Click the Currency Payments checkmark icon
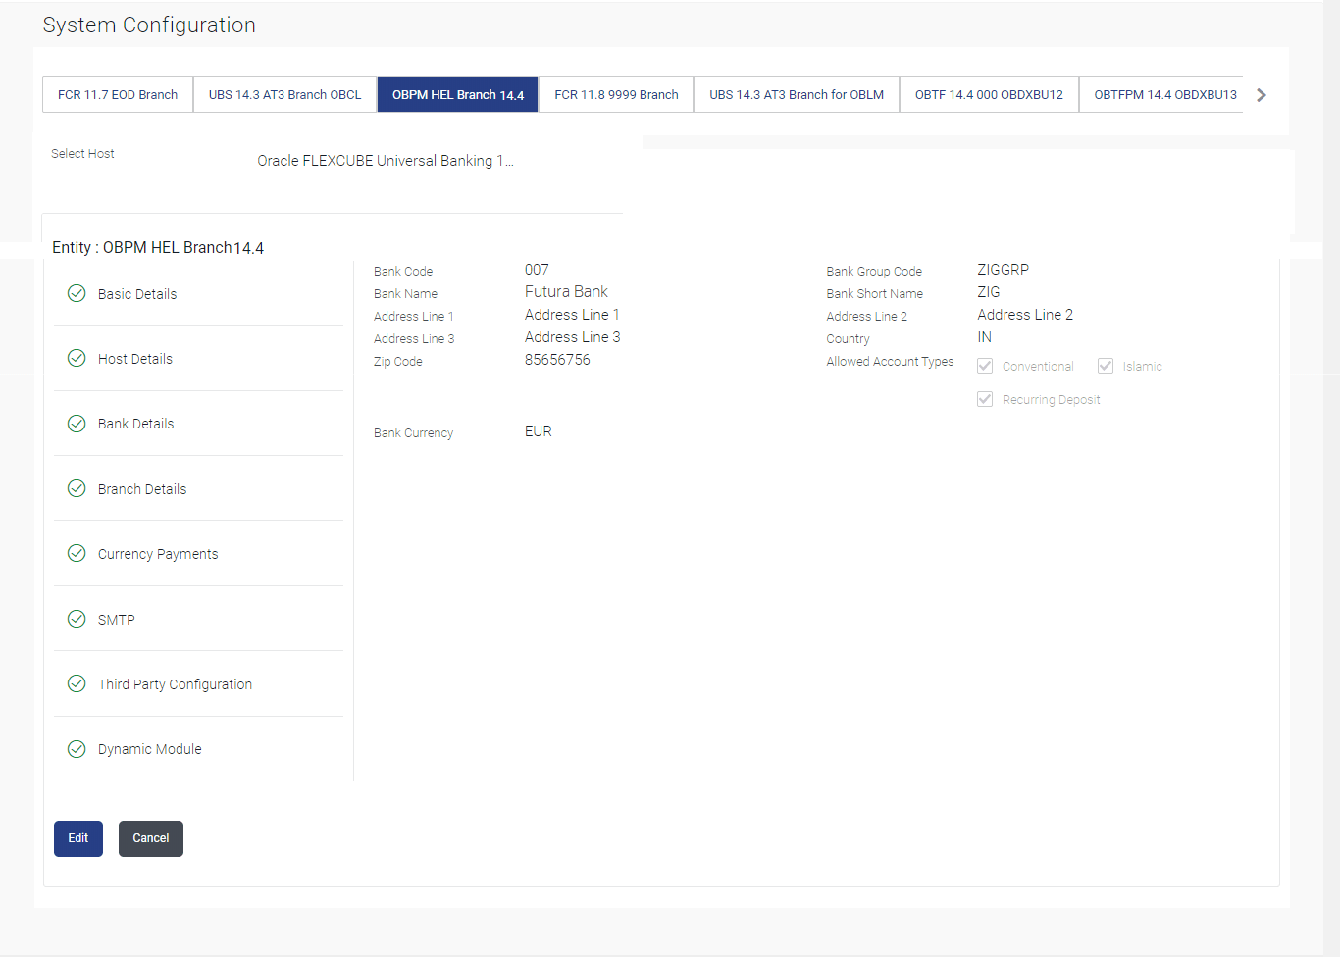The height and width of the screenshot is (957, 1340). 77,553
